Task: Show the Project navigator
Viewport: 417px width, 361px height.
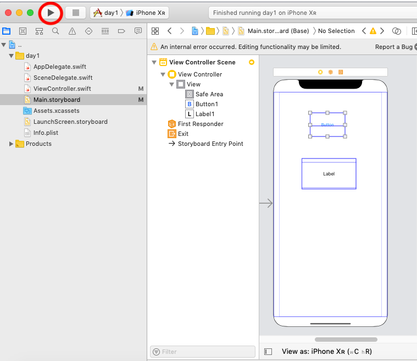Action: tap(7, 31)
